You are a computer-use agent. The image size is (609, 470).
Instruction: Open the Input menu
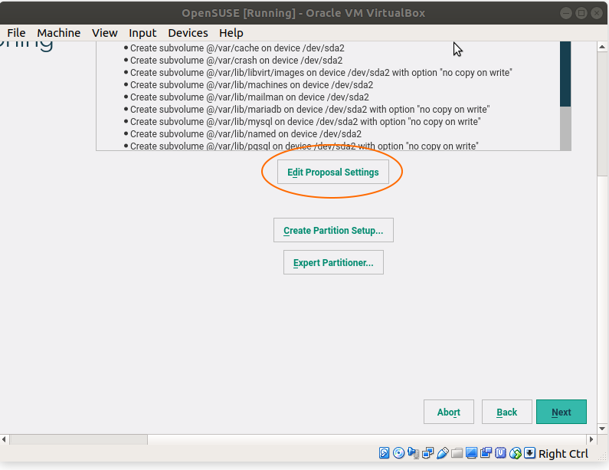pos(142,33)
